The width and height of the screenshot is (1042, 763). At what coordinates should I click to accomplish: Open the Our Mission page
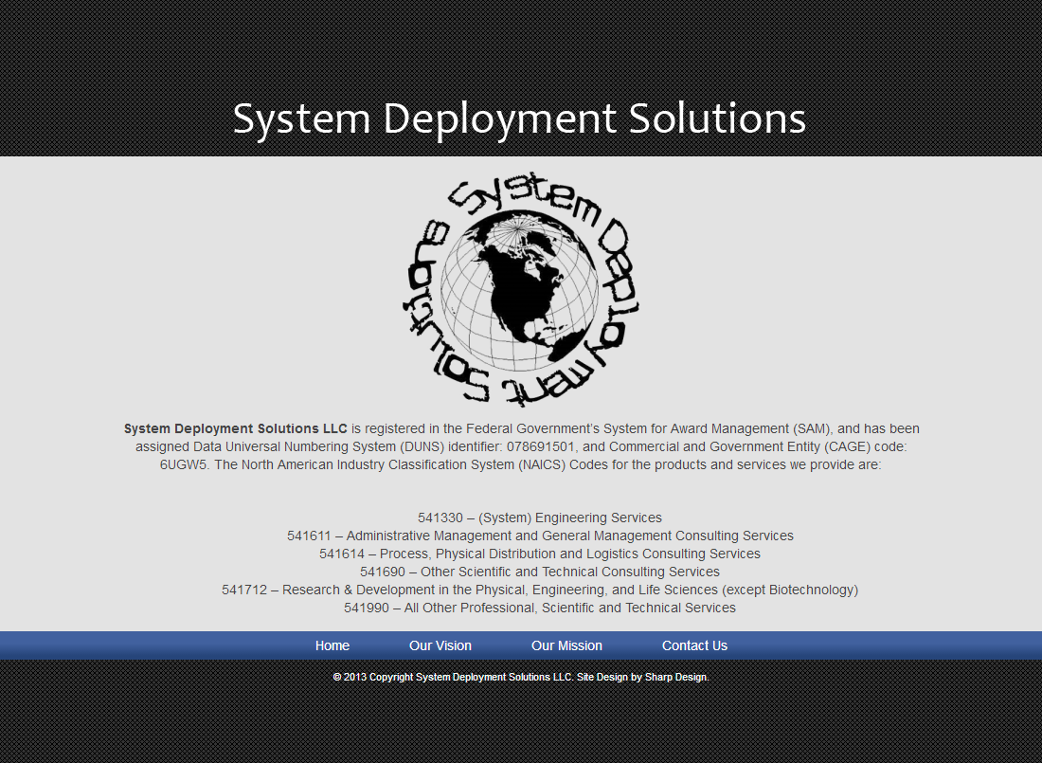click(x=566, y=645)
